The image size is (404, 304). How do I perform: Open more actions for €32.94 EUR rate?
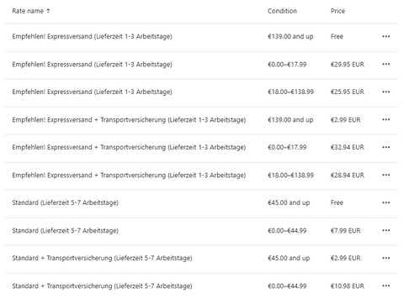[385, 147]
